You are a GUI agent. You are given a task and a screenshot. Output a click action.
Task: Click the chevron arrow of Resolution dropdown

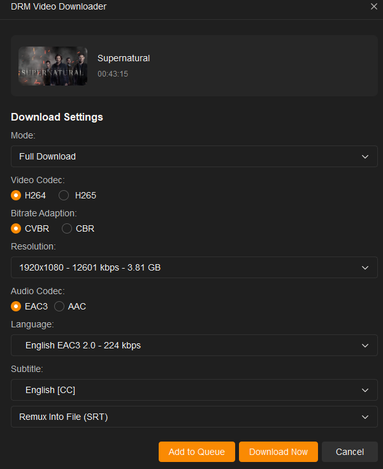point(365,267)
